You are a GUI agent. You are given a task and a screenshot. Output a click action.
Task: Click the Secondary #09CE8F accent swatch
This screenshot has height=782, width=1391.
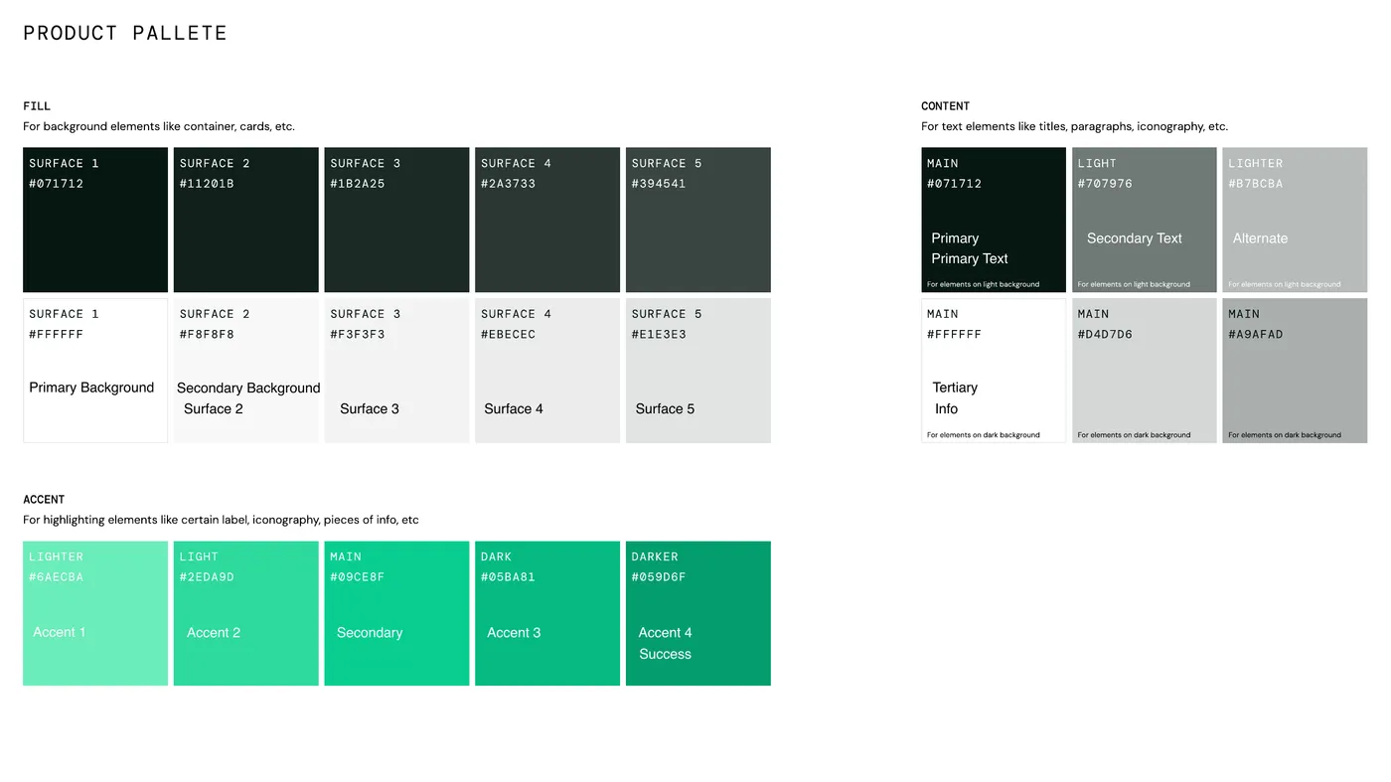coord(396,613)
